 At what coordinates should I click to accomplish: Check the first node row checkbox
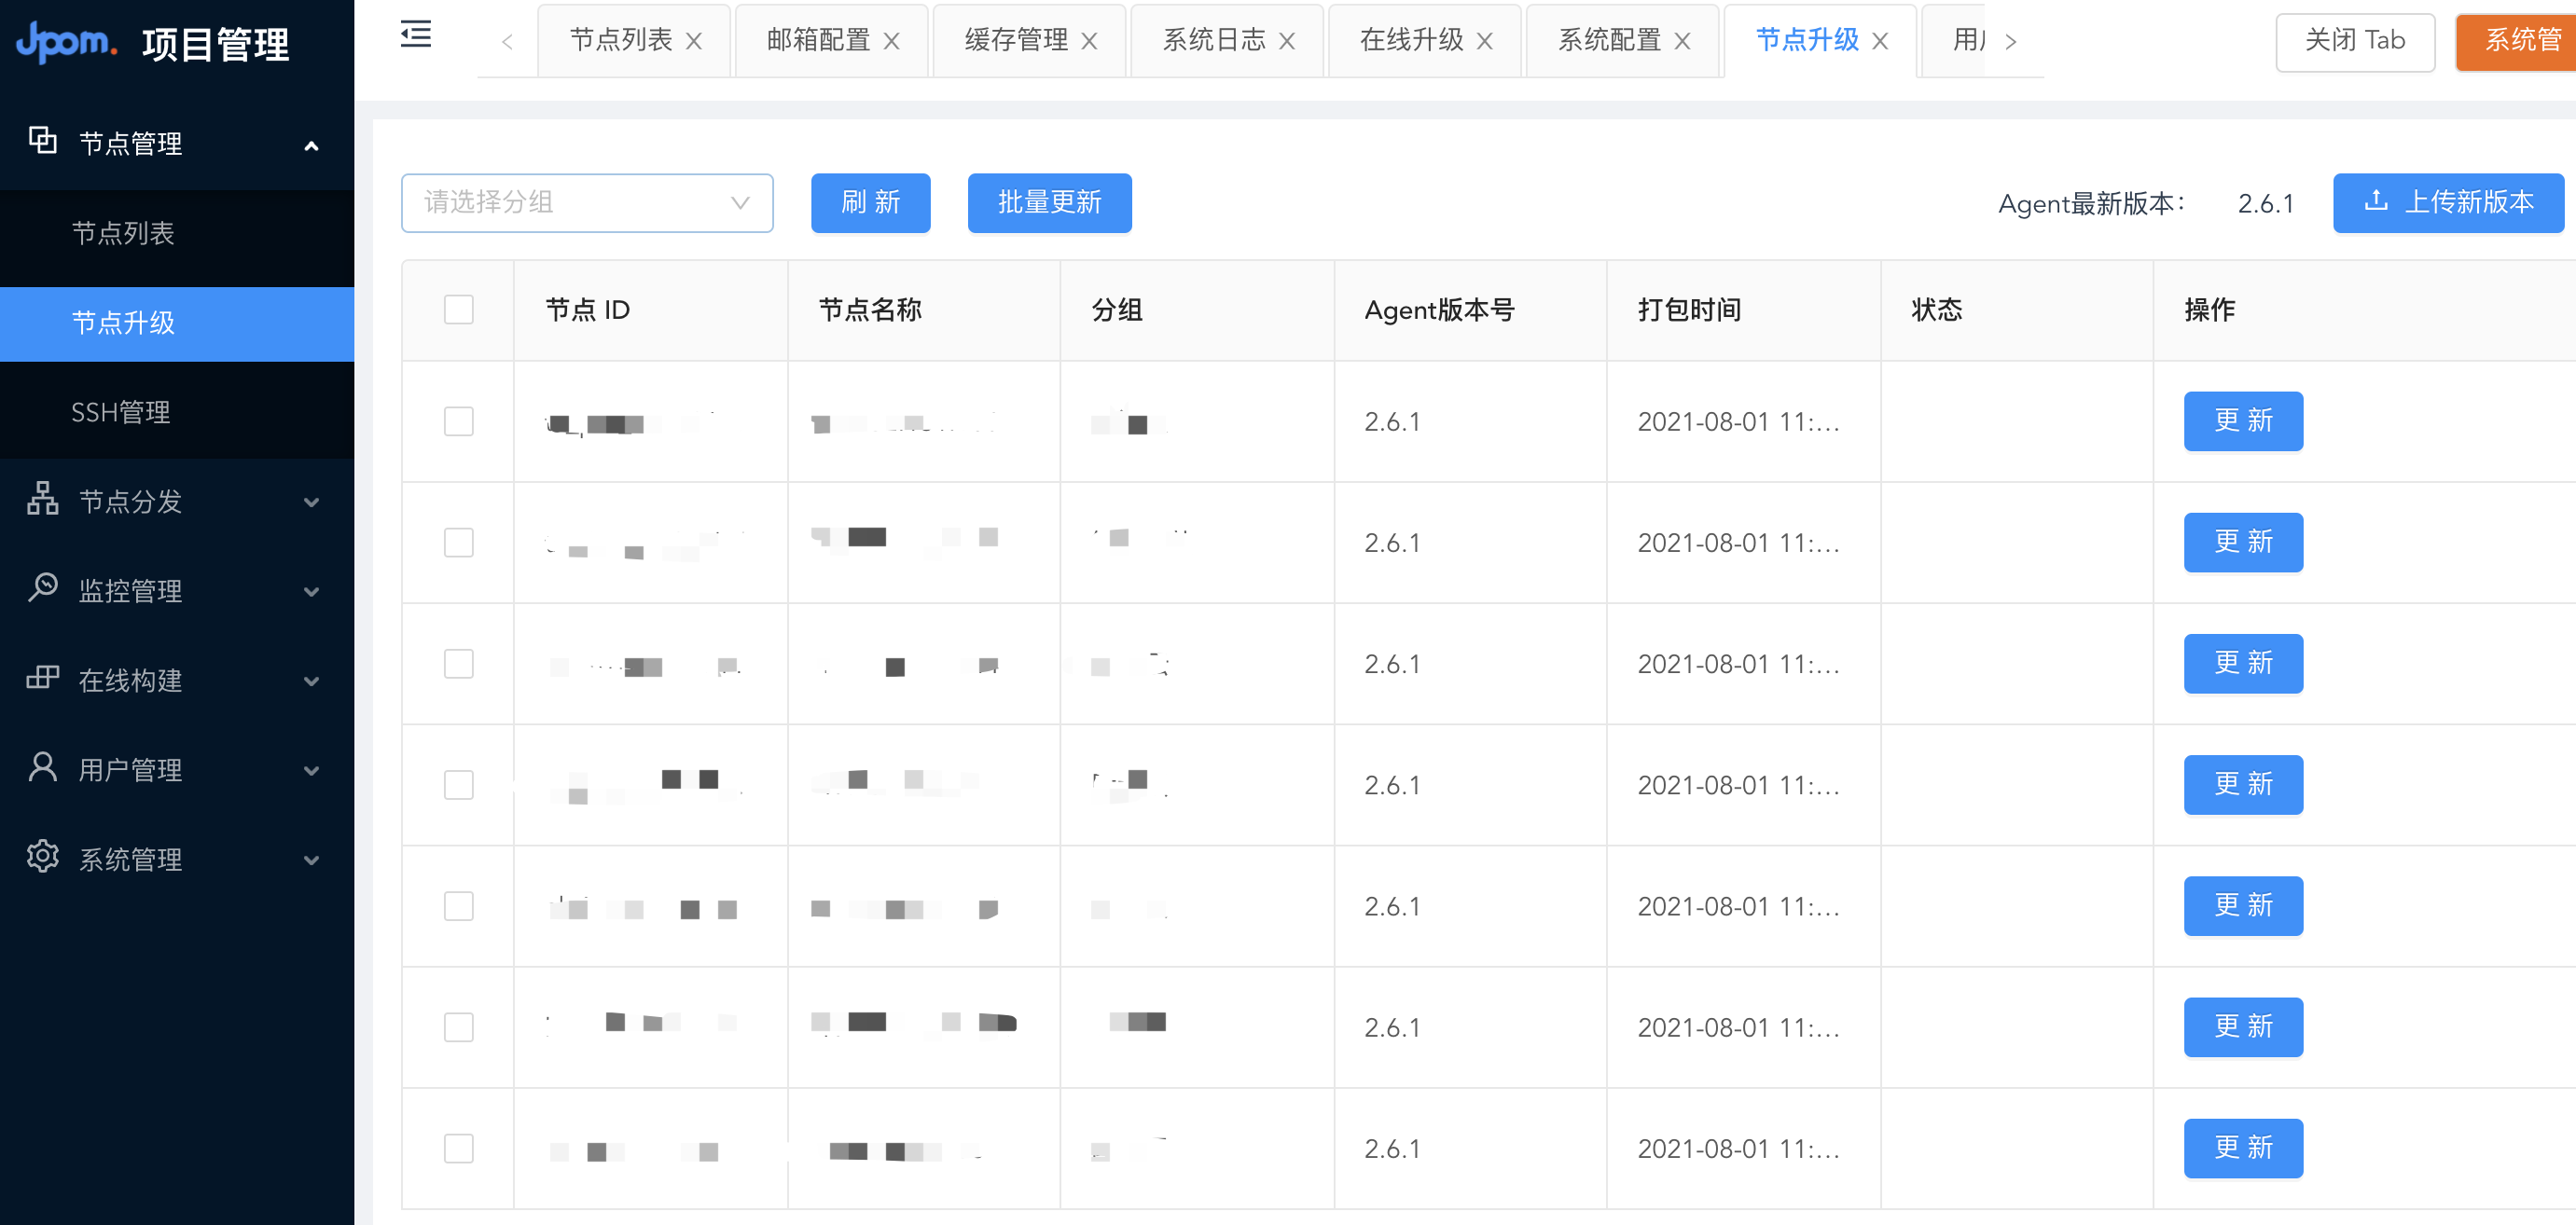click(458, 421)
